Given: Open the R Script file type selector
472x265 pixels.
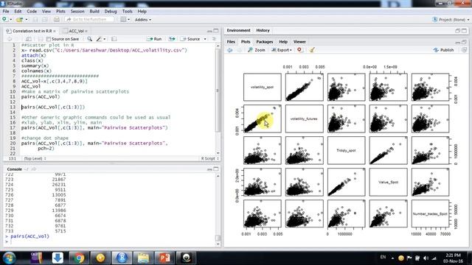Looking at the screenshot, I should (x=209, y=158).
